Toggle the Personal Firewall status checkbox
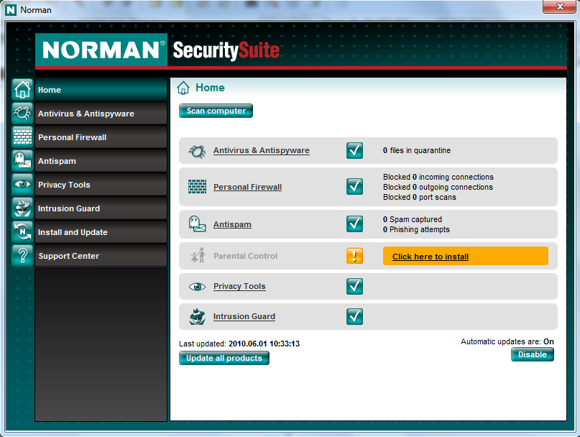580x437 pixels. 354,186
